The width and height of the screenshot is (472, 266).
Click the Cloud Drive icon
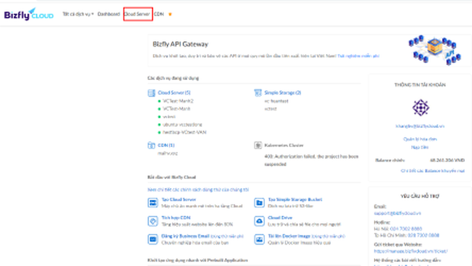point(259,221)
